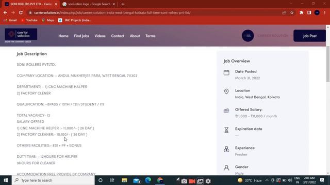330x185 pixels.
Task: Open Chrome extensions puzzle icon
Action: tap(301, 12)
